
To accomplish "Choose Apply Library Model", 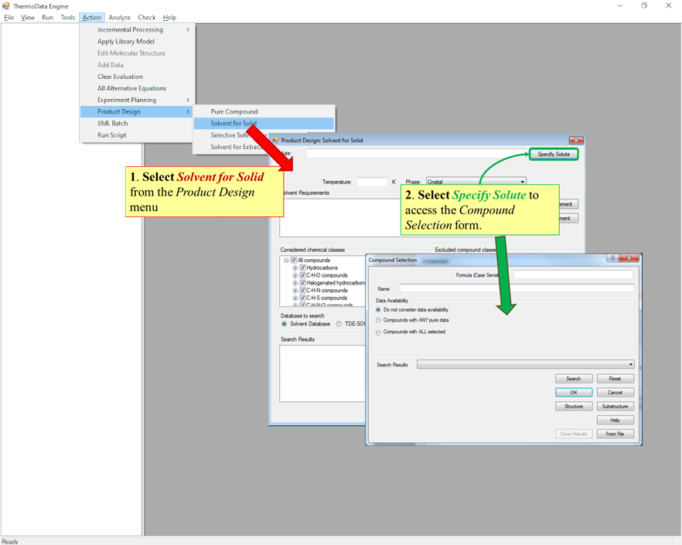I will (x=138, y=41).
